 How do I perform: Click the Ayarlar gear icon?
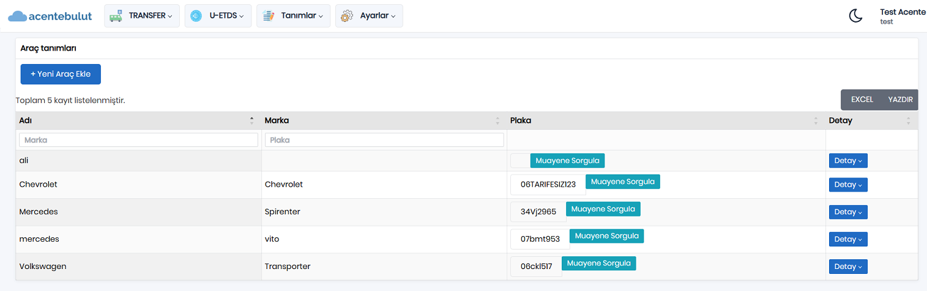click(347, 16)
